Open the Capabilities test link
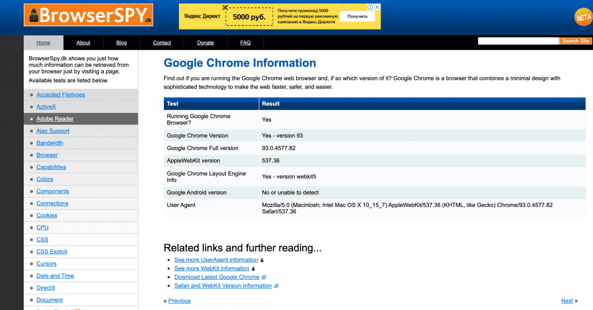The width and height of the screenshot is (593, 310). tap(51, 167)
